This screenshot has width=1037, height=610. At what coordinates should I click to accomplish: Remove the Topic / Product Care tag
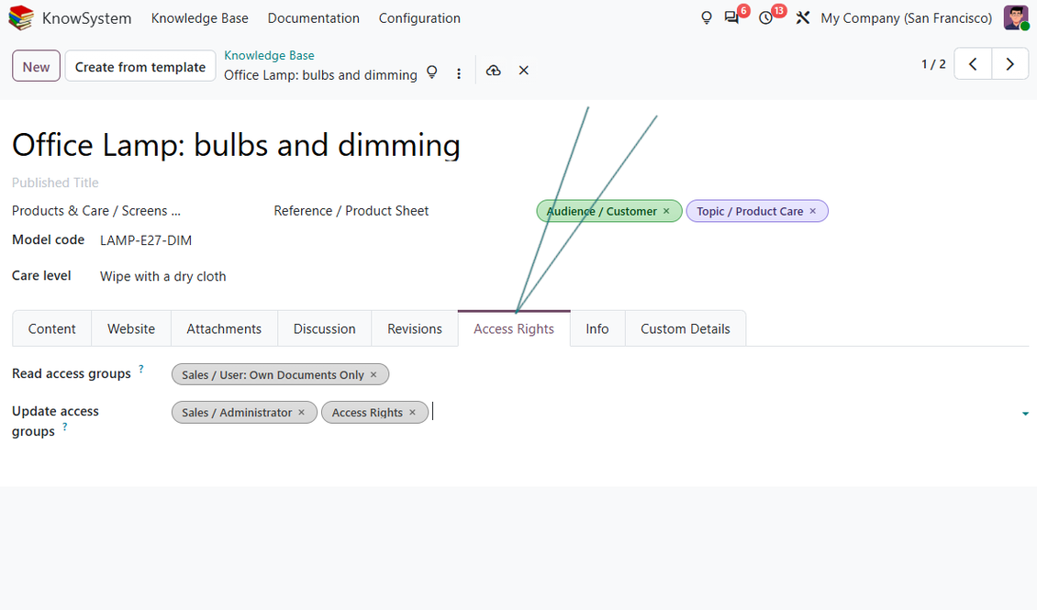point(813,211)
